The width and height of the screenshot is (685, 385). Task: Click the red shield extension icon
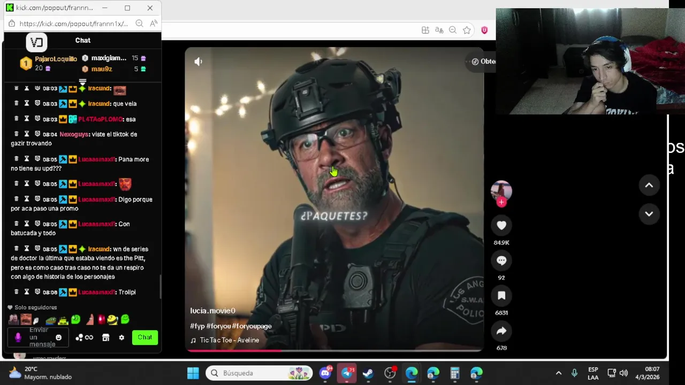(x=484, y=30)
